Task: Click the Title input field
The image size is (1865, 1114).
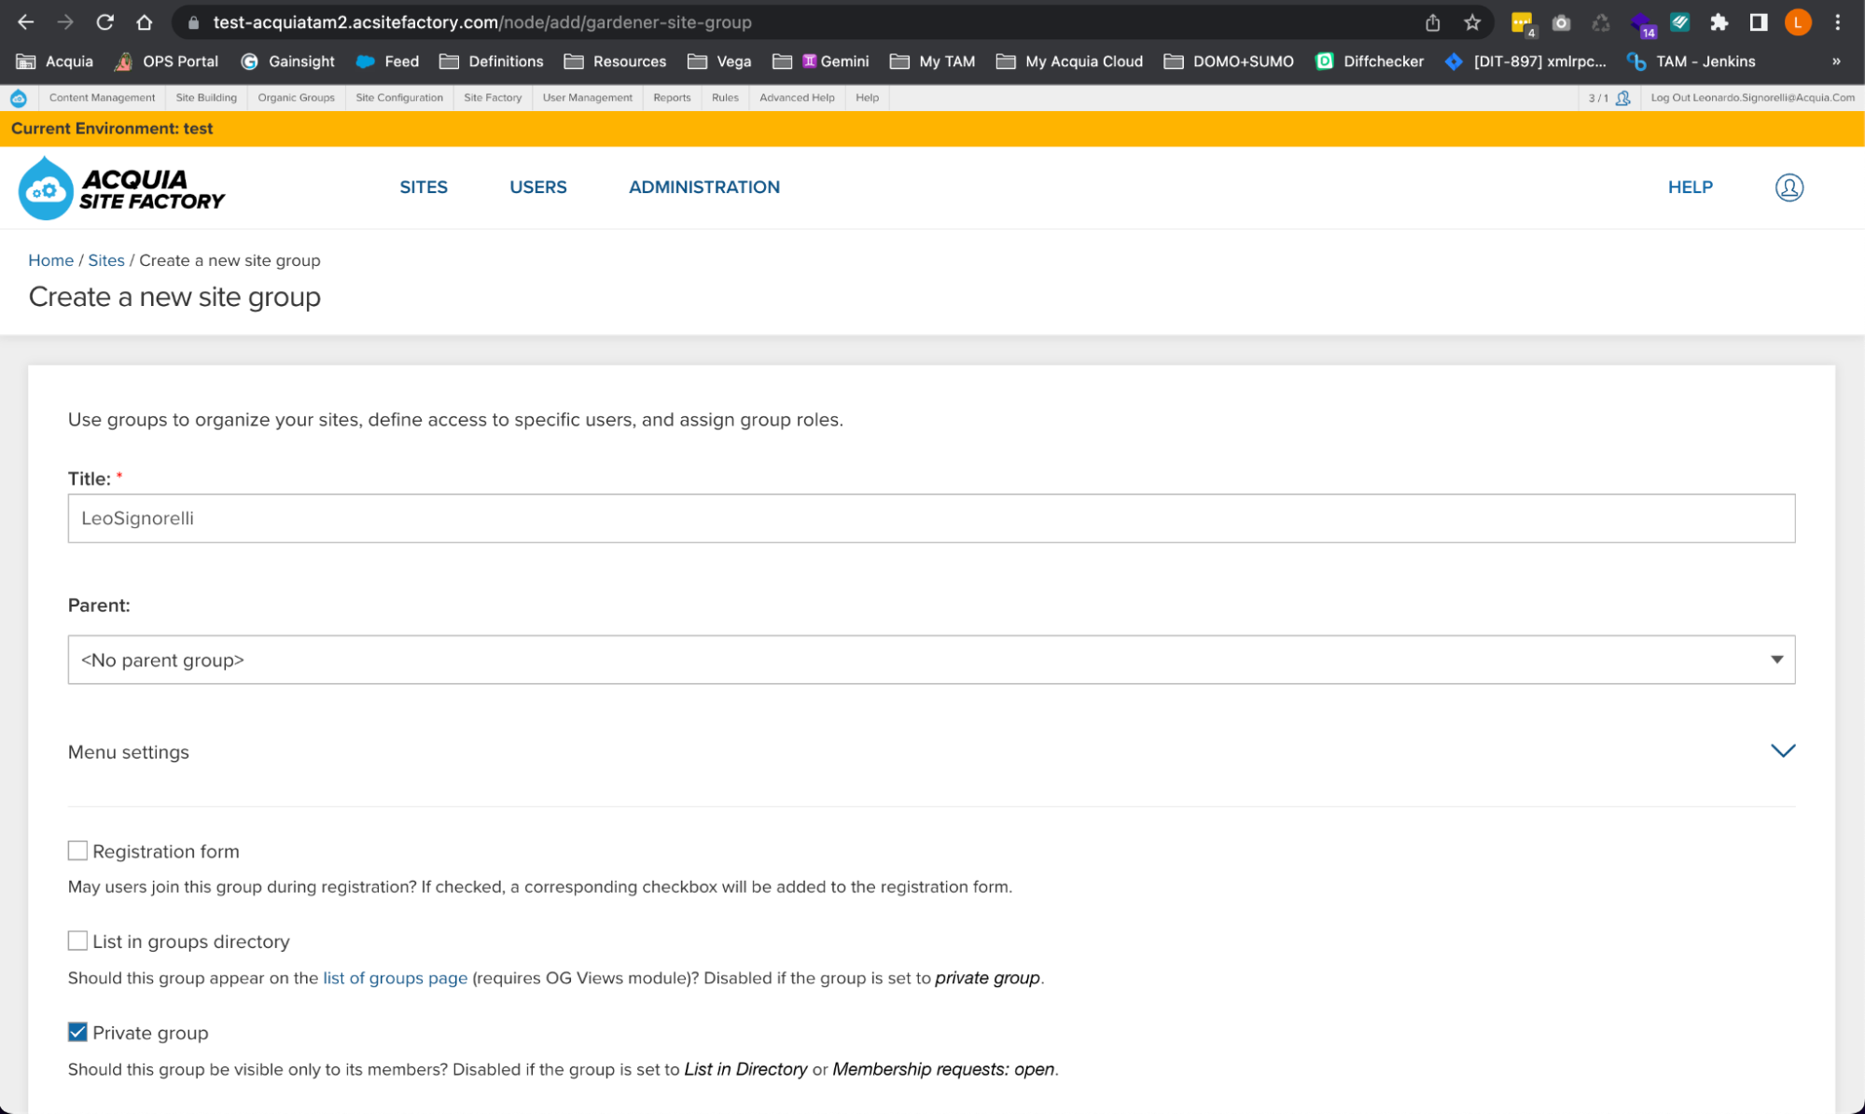Action: point(933,517)
